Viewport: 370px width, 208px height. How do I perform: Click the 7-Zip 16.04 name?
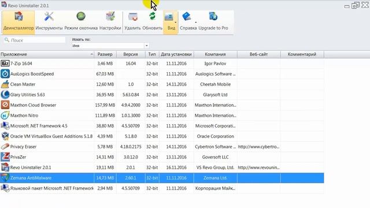click(x=21, y=64)
